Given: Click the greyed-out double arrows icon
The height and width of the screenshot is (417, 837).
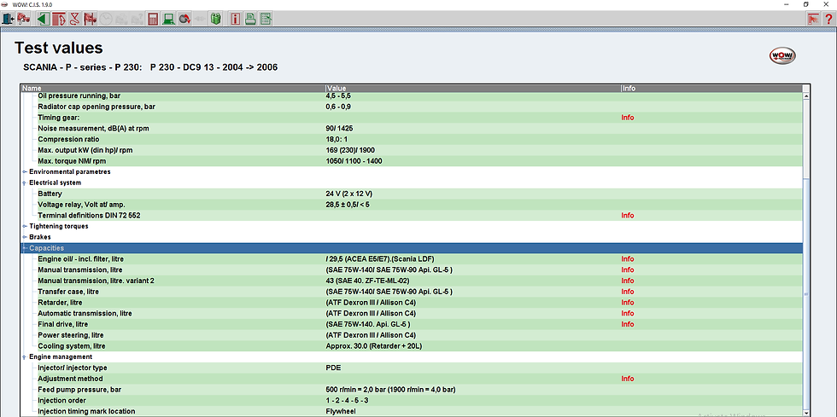Looking at the screenshot, I should [200, 19].
